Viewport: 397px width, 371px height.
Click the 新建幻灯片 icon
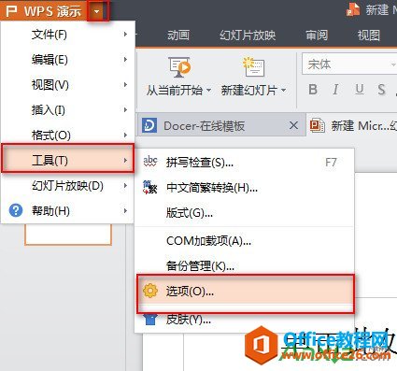pyautogui.click(x=253, y=66)
